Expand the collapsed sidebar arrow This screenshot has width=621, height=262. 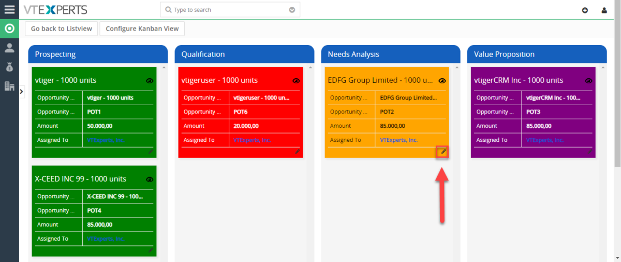pos(22,91)
